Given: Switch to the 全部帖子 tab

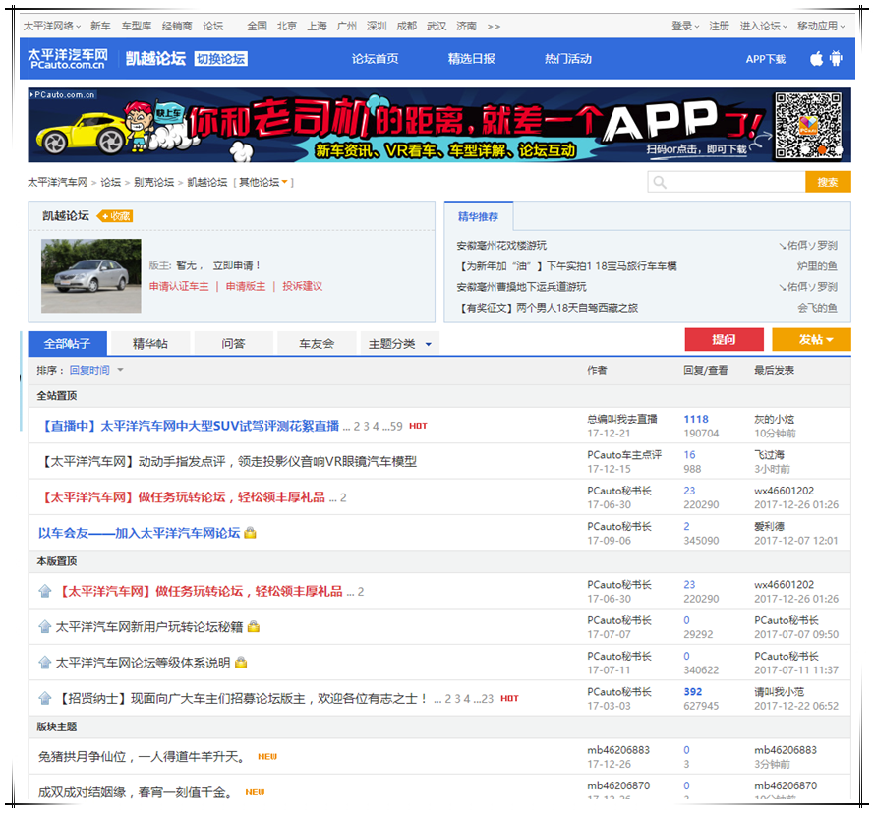Looking at the screenshot, I should [x=68, y=343].
